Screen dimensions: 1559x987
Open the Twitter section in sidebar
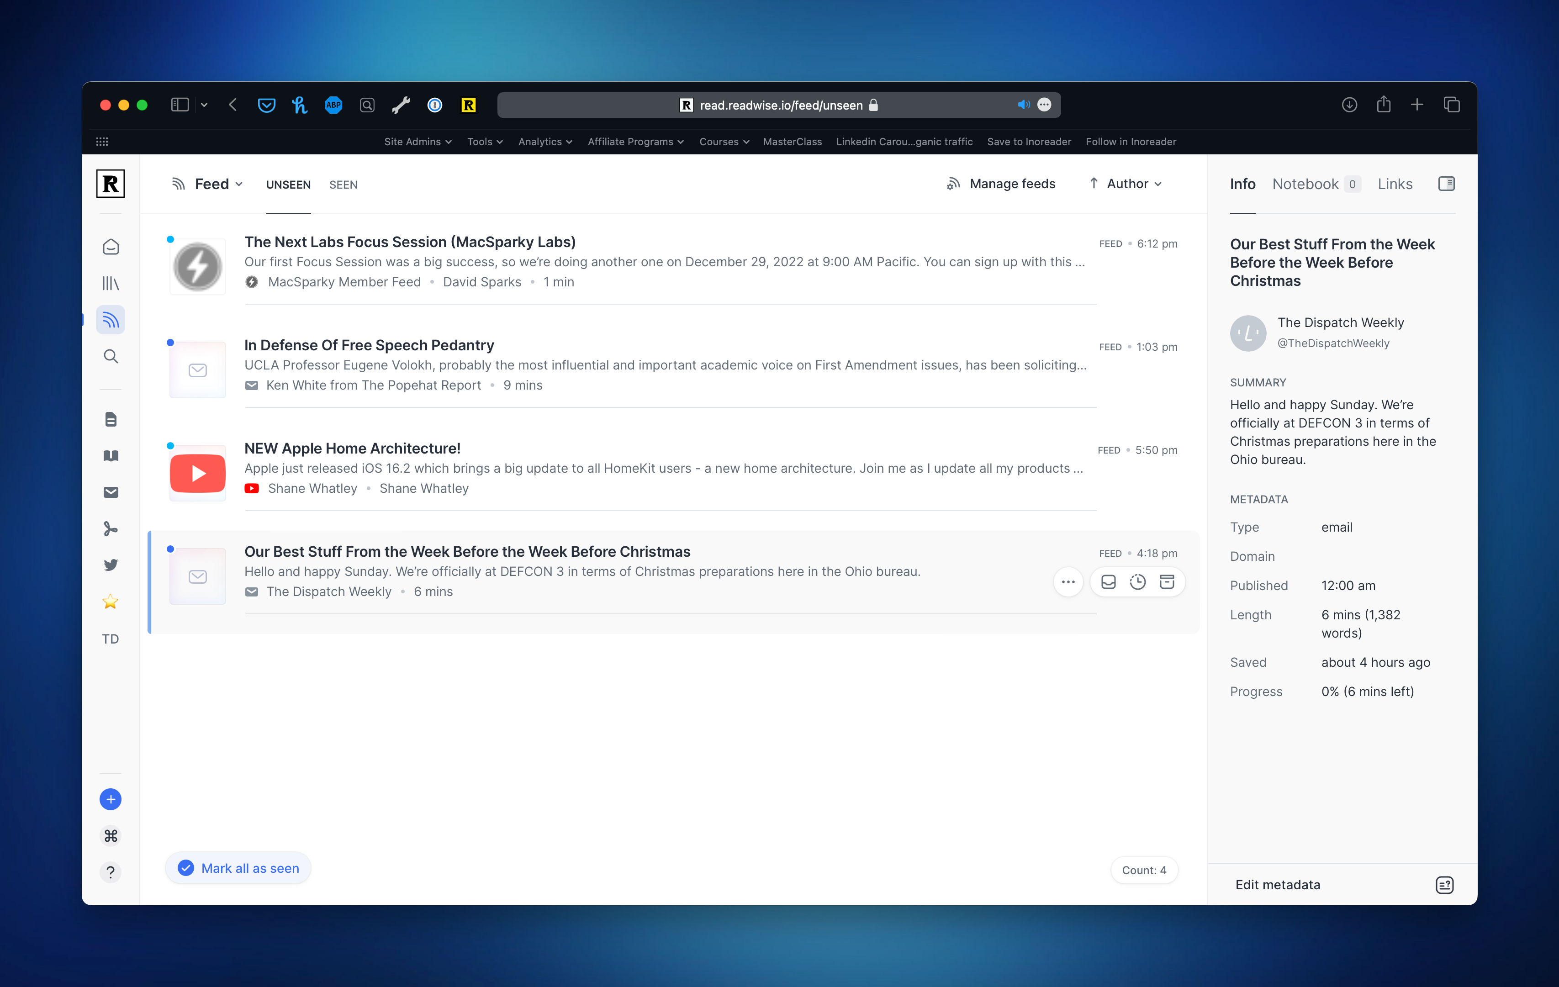coord(111,565)
